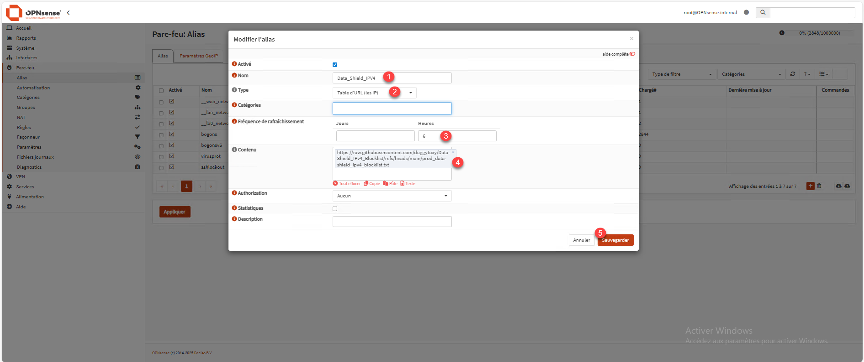Enable the Statistiques checkbox
864x362 pixels.
pos(335,209)
